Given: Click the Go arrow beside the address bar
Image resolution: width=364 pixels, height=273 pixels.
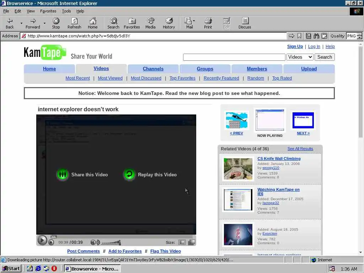Looking at the screenshot, I should [291, 36].
